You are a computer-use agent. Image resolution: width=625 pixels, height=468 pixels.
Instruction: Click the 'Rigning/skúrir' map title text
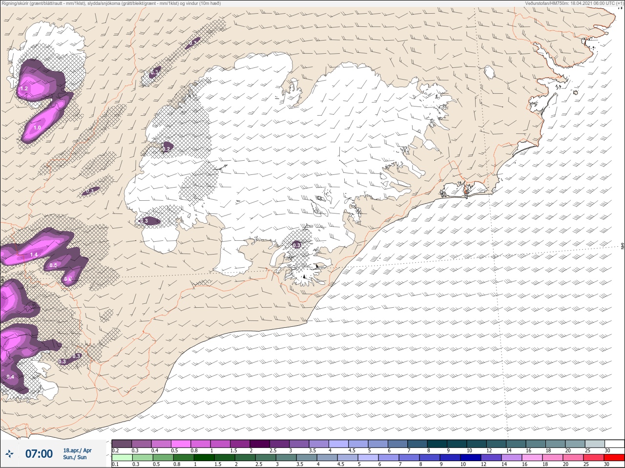tap(111, 3)
